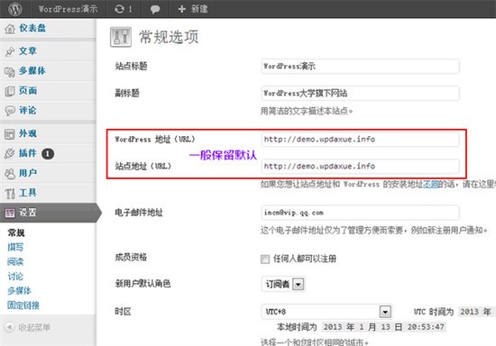The height and width of the screenshot is (346, 496).
Task: Click the 仪表盘 dashboard home icon
Action: pos(10,29)
